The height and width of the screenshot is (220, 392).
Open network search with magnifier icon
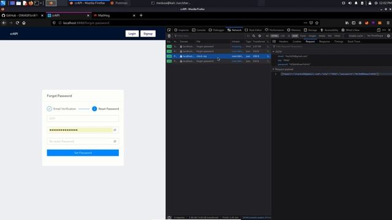tap(254, 36)
